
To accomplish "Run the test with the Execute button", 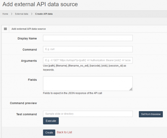I will click(51, 121).
